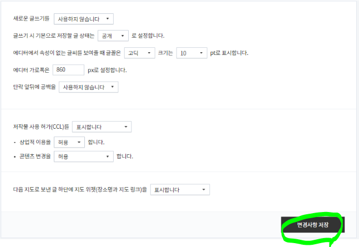359x247 pixels.
Task: Click the arrow icon beside 고딕
Action: click(x=149, y=53)
